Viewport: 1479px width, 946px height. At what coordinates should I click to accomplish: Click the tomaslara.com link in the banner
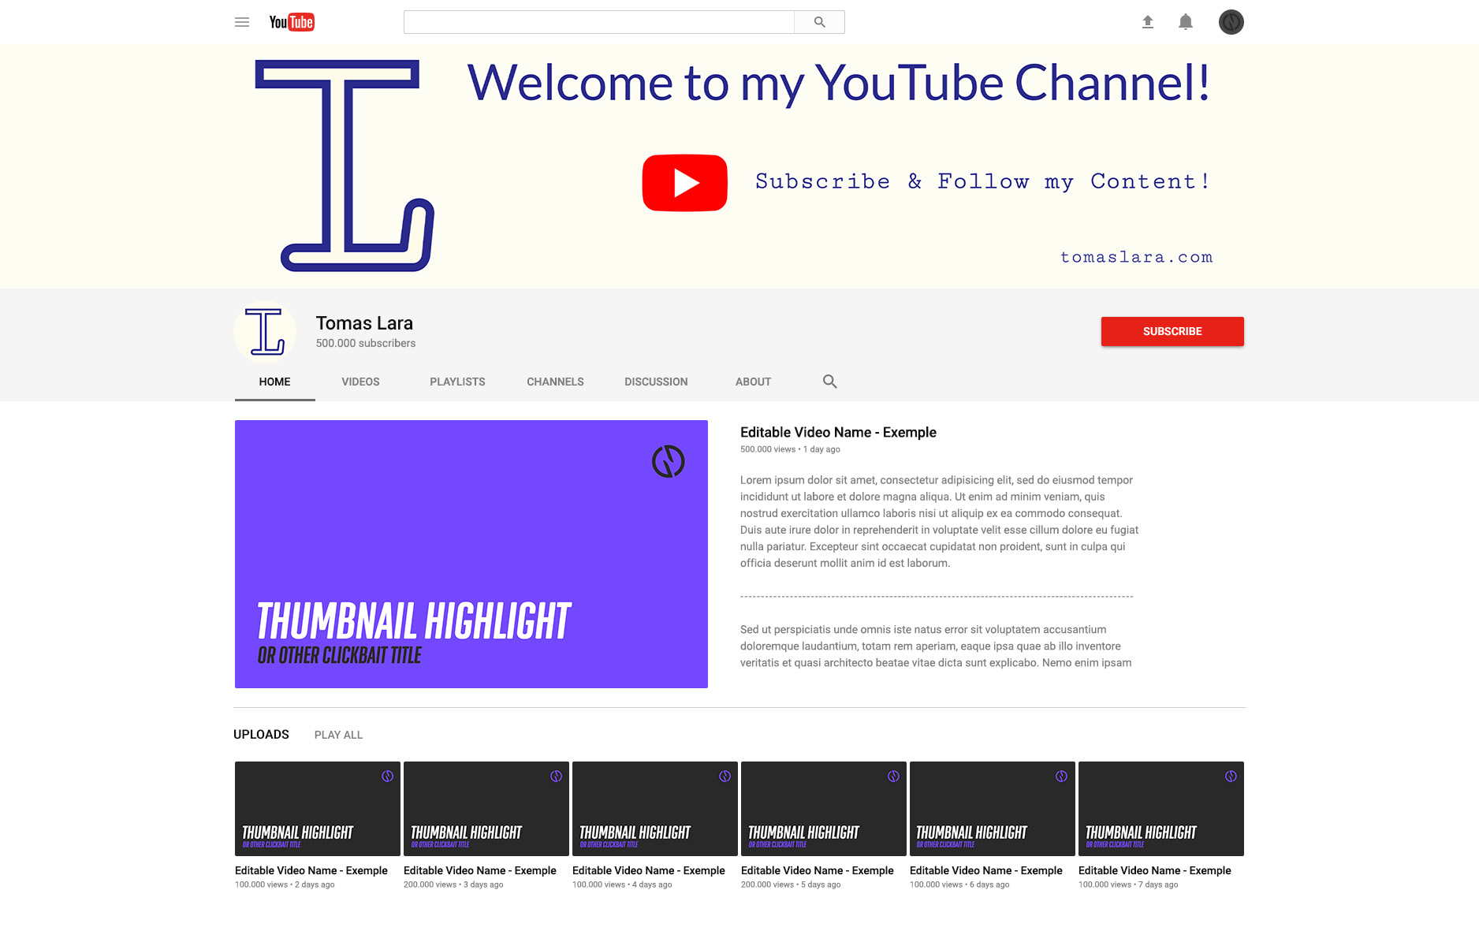tap(1138, 257)
